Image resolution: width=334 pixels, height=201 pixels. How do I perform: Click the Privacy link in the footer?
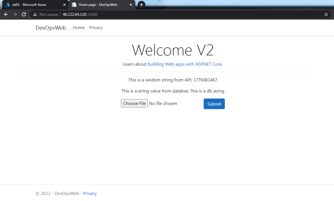click(90, 194)
